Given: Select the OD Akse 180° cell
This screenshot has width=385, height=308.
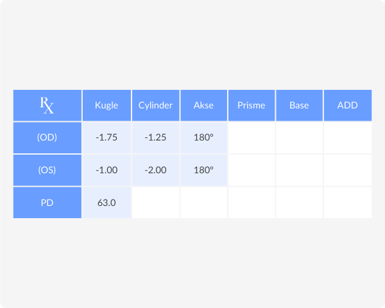Looking at the screenshot, I should coord(204,138).
